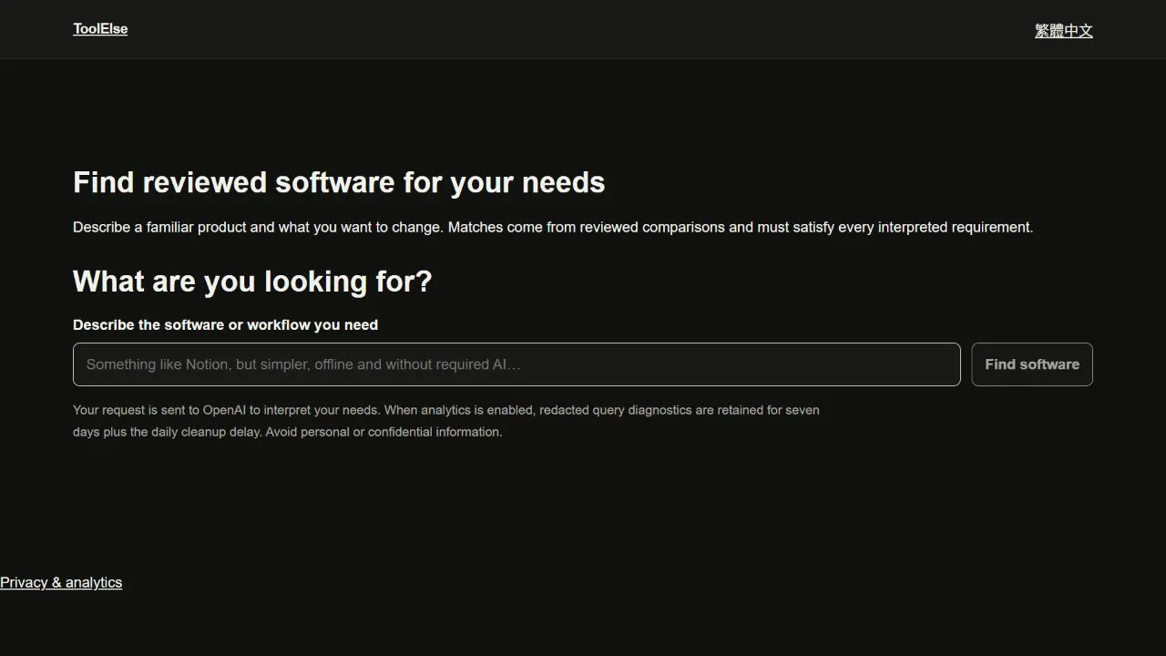The image size is (1166, 656).
Task: Focus the software description input field
Action: pyautogui.click(x=517, y=364)
